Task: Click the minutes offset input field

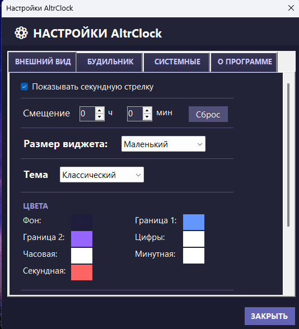Action: [135, 114]
